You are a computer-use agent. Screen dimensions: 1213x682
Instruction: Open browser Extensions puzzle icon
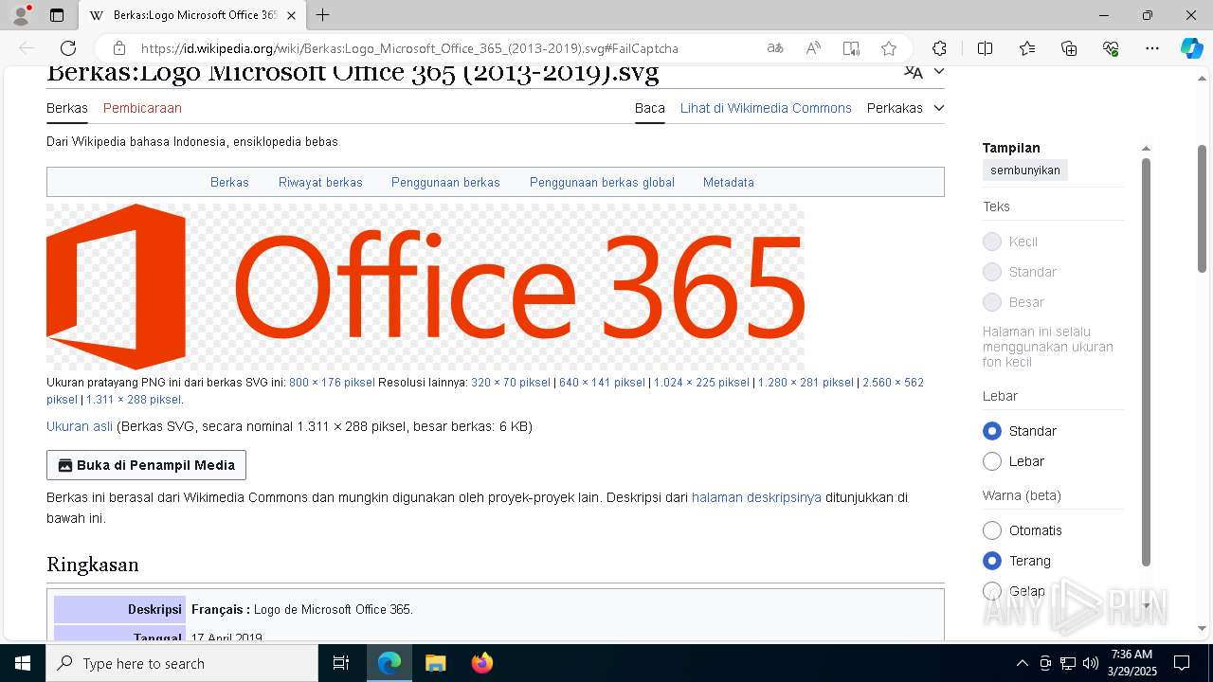(939, 48)
